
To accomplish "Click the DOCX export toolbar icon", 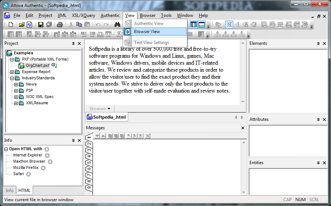I will pos(242,34).
